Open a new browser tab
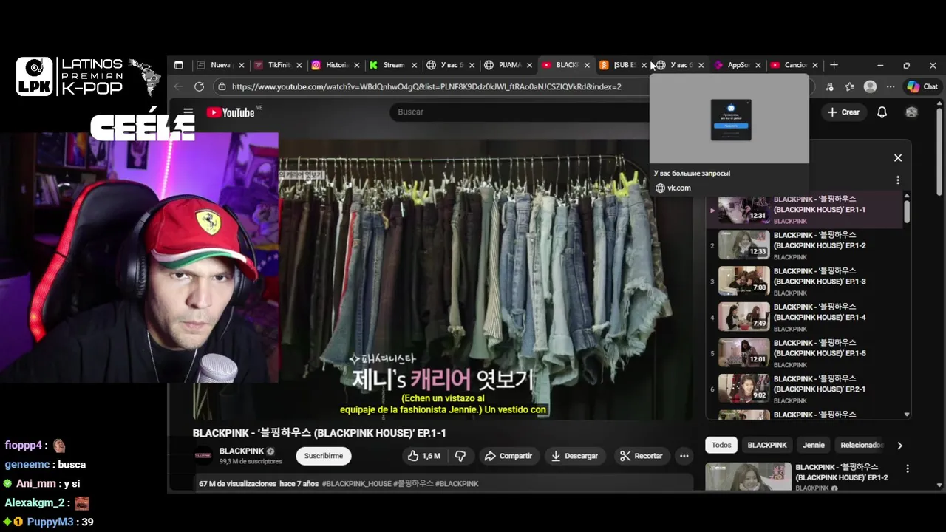This screenshot has width=946, height=532. 834,65
